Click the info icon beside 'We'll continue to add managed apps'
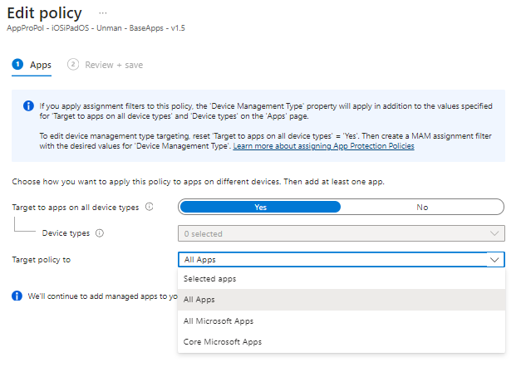This screenshot has height=367, width=521. coord(17,296)
